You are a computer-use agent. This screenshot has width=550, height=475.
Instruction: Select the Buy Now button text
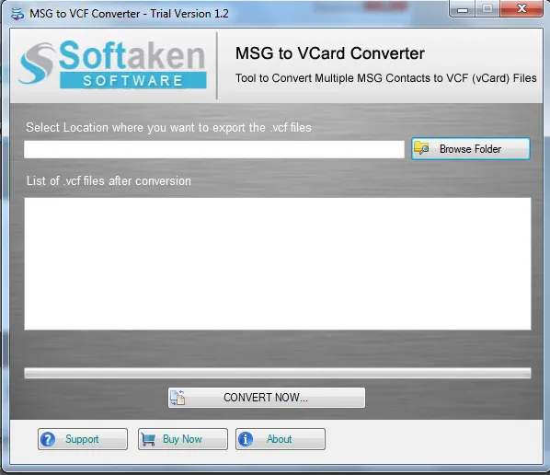[182, 439]
